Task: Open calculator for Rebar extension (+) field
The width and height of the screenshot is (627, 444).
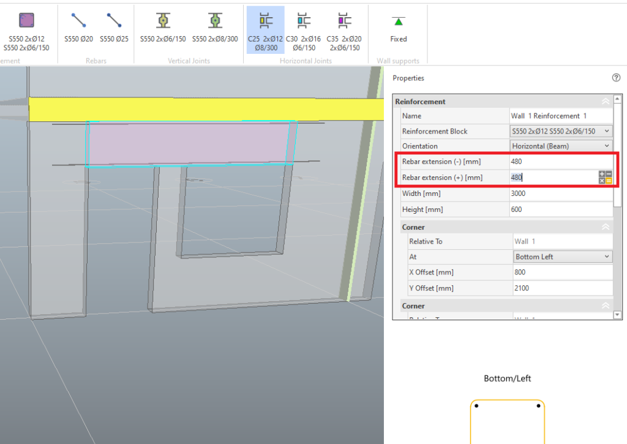Action: tap(605, 178)
